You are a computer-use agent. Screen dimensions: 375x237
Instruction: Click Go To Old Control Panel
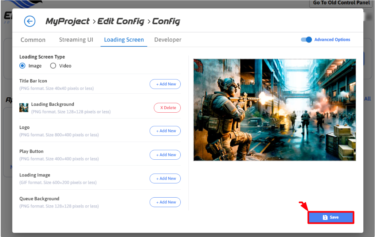(342, 3)
